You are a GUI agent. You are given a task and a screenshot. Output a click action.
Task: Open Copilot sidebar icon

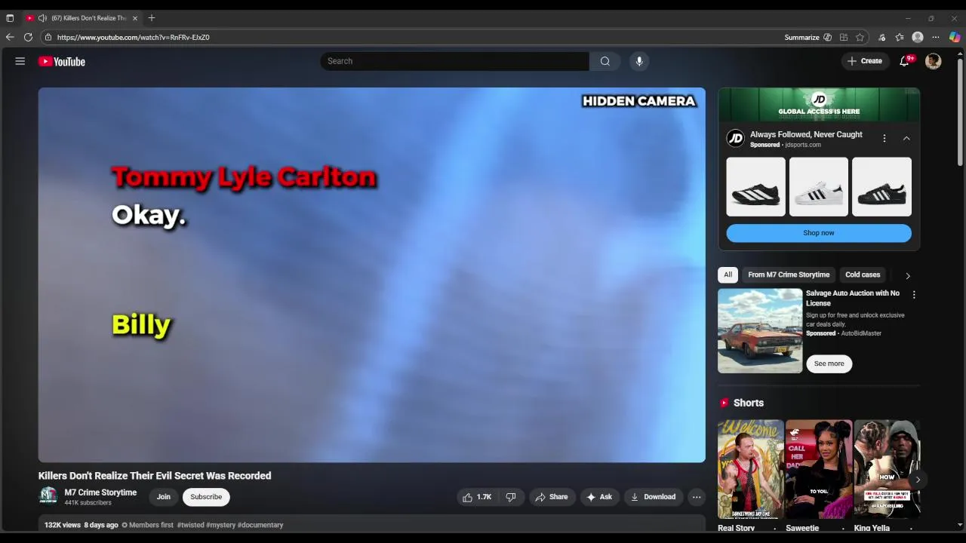[955, 37]
